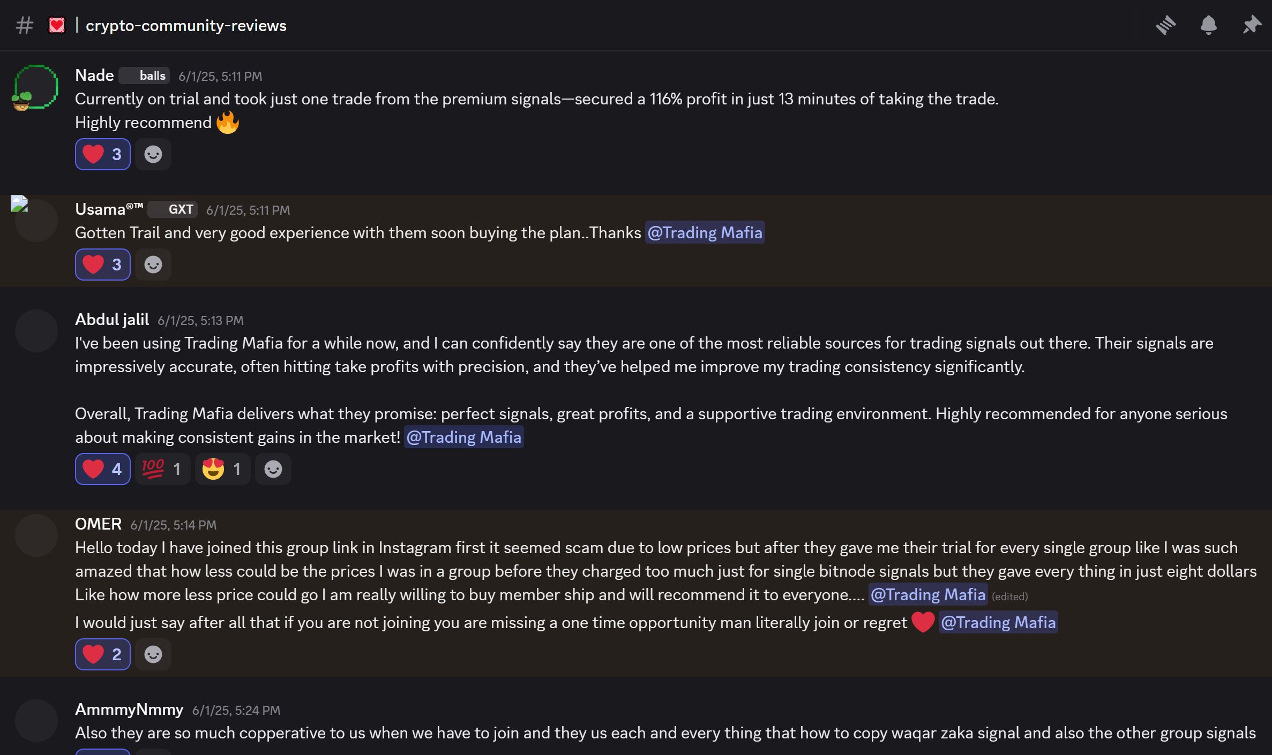Click @Trading Mafia mention in Abdul jalil's review
1272x755 pixels.
click(463, 437)
